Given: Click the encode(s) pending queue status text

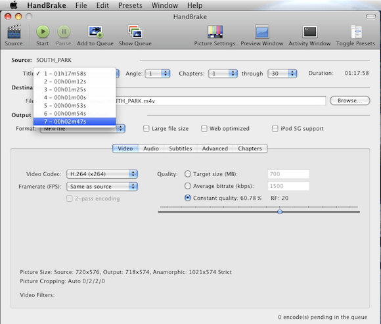Looking at the screenshot, I should 323,317.
